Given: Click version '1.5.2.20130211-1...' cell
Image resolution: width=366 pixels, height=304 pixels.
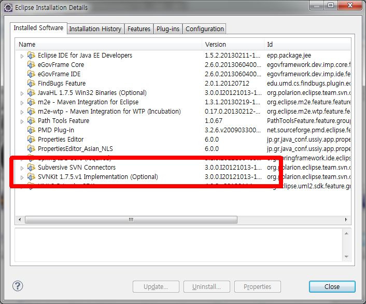Looking at the screenshot, I should click(x=232, y=56).
